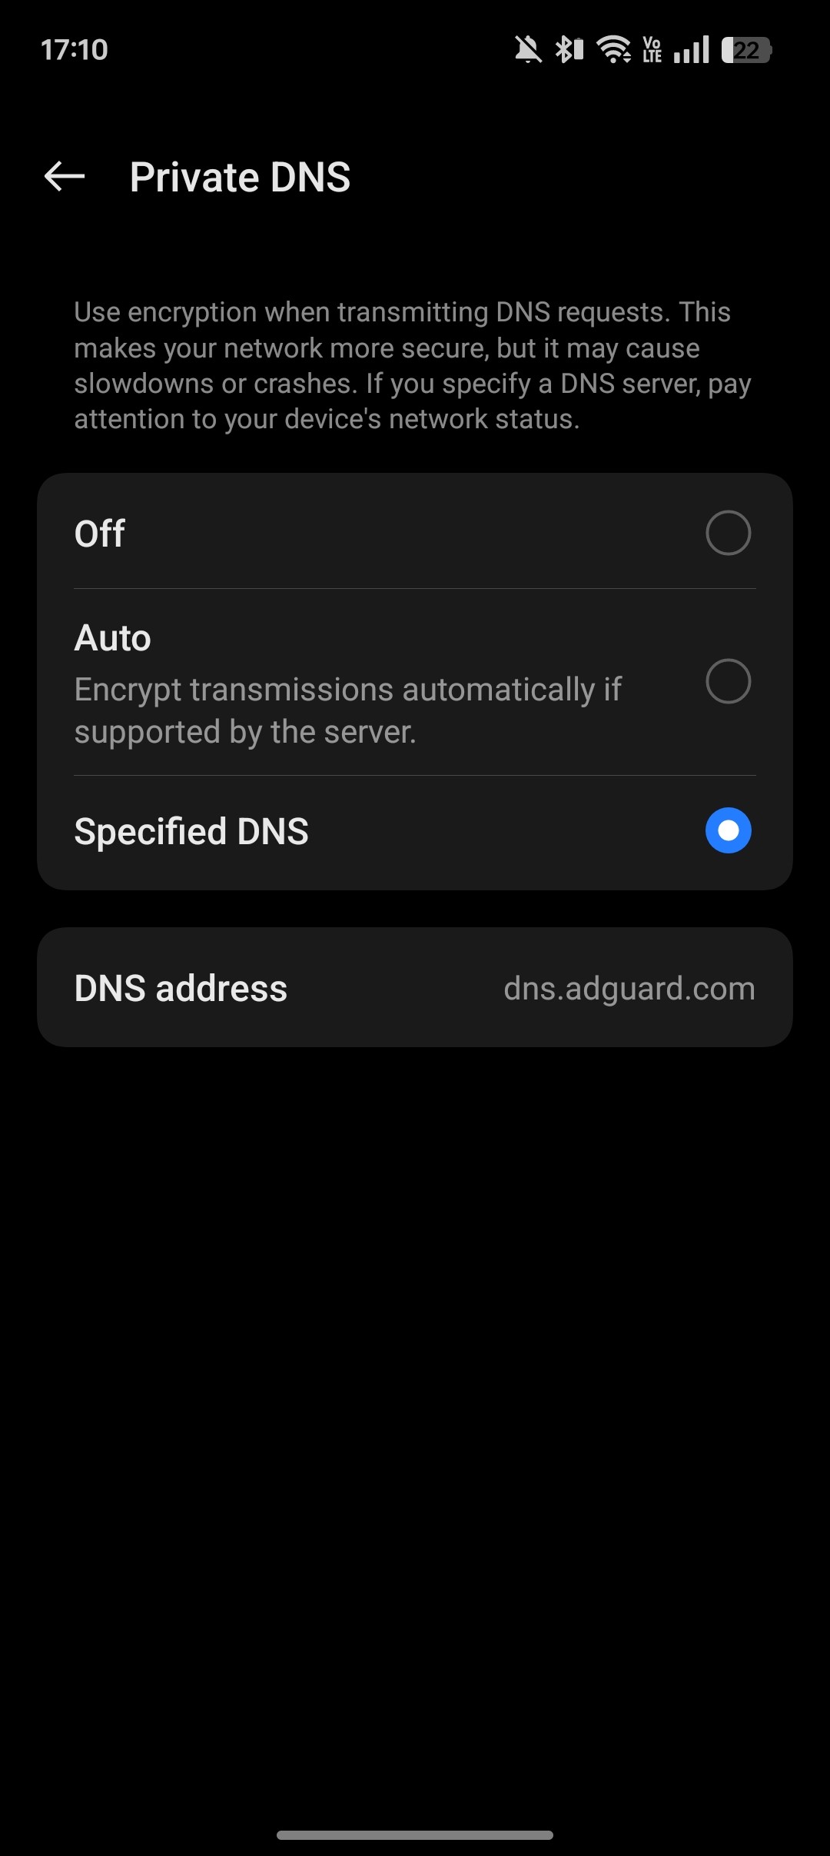
Task: Select the Auto radio button
Action: coord(728,681)
